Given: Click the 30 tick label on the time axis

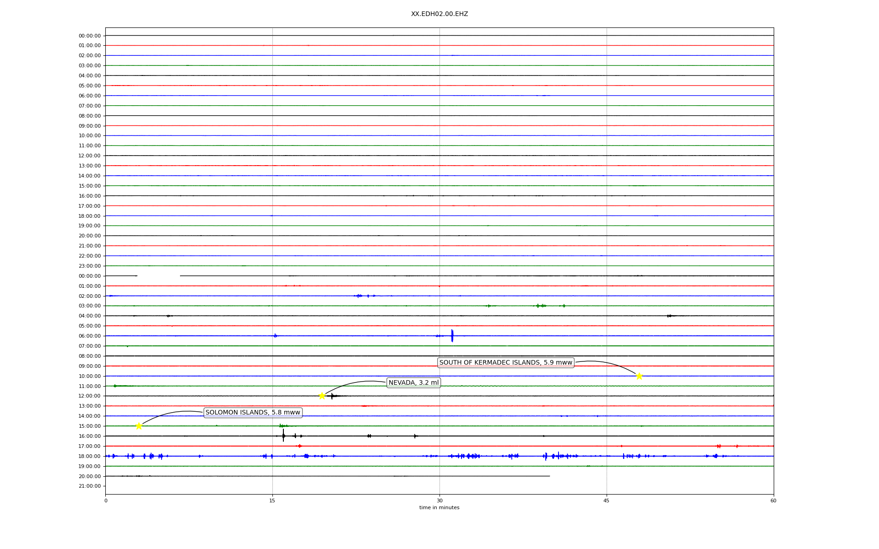Looking at the screenshot, I should (x=439, y=501).
